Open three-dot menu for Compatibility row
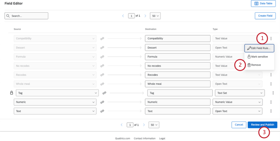280x141 pixels. (x=271, y=38)
